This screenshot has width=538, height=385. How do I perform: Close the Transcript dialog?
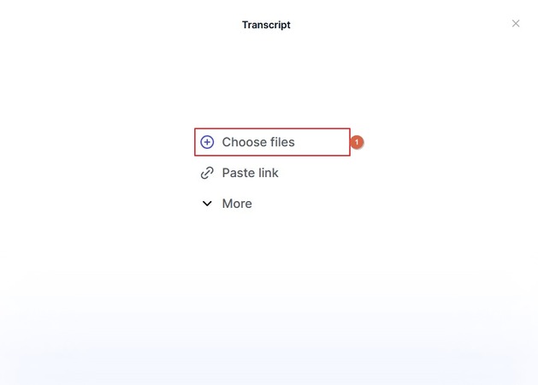(516, 24)
